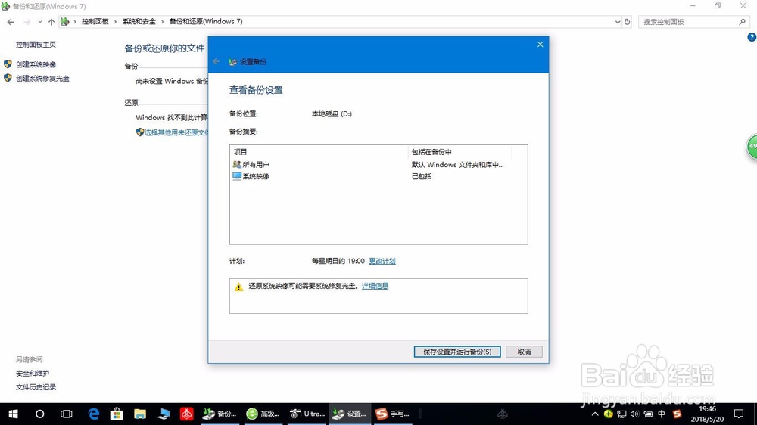This screenshot has width=757, height=425.
Task: Open the Windows Start menu
Action: [x=13, y=414]
